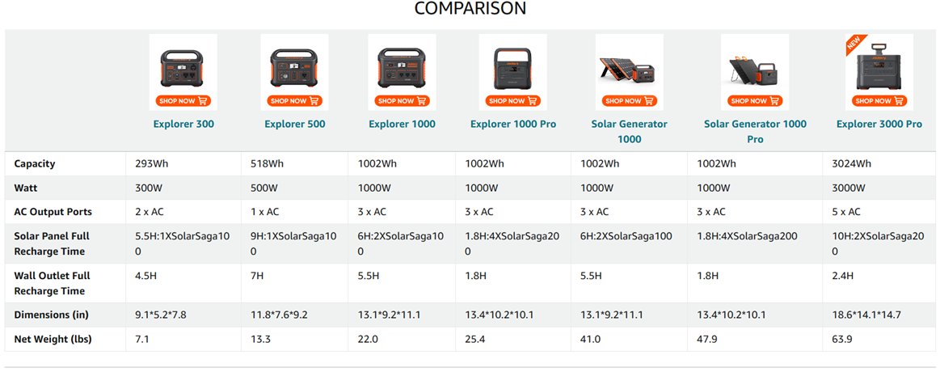Screen dimensions: 940x372
Task: Click Shop Now on Explorer 3000 Pro
Action: point(879,101)
